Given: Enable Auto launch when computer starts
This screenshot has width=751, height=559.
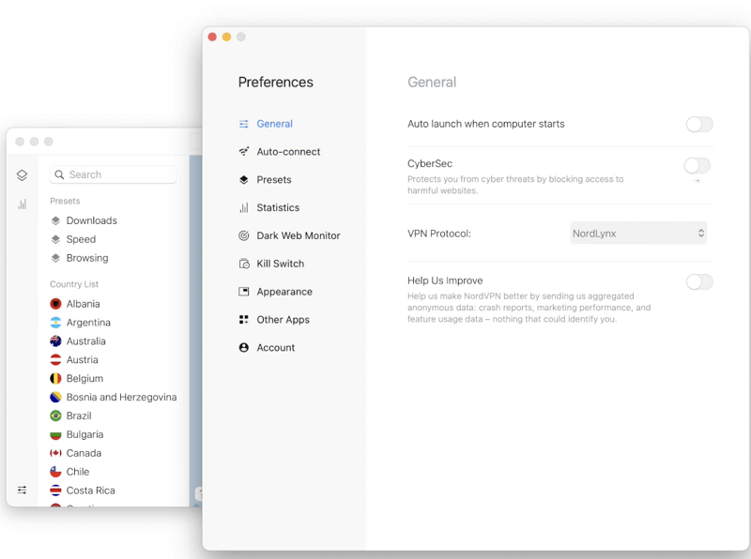Looking at the screenshot, I should coord(698,125).
